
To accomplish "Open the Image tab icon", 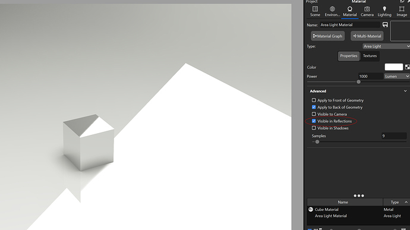I will tap(402, 9).
